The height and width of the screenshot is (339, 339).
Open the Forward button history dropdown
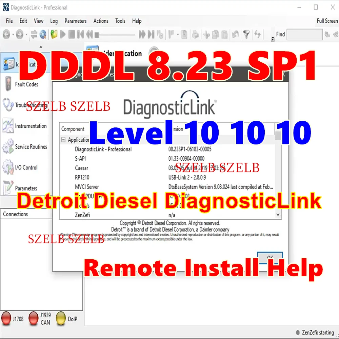26,35
